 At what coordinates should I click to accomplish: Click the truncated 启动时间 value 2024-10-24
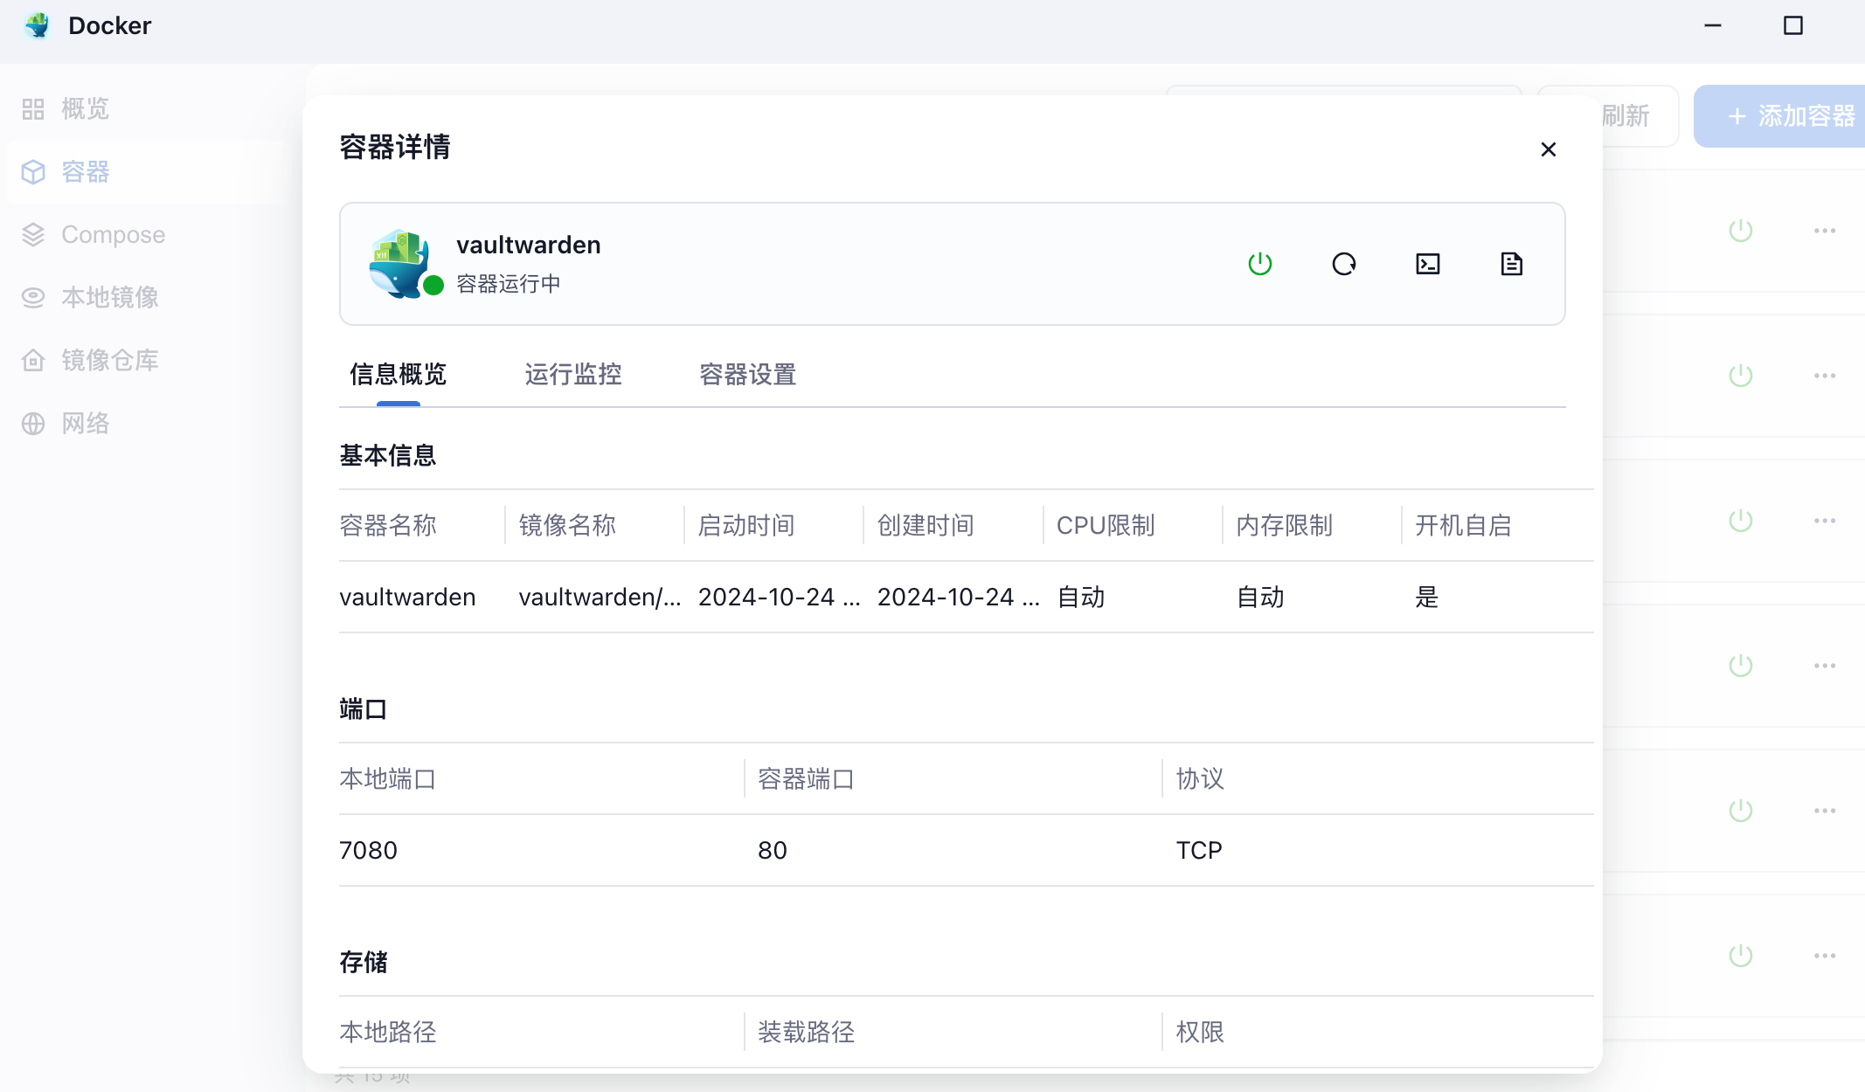click(x=779, y=598)
